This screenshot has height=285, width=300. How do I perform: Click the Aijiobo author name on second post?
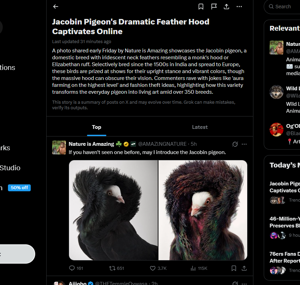coord(77,283)
